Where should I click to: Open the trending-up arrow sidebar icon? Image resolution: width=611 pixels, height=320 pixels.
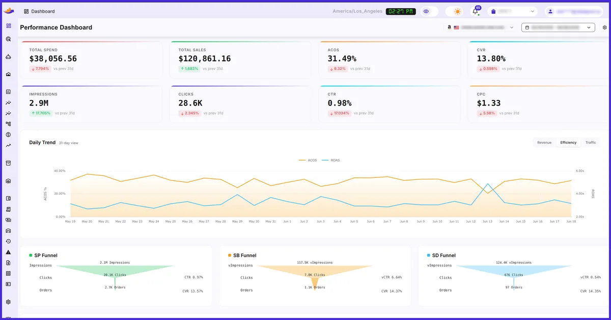(8, 146)
